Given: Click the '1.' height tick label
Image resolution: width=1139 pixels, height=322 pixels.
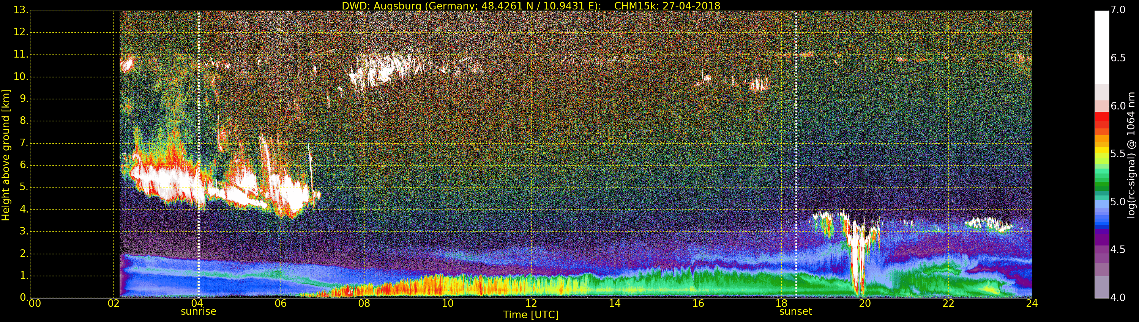Looking at the screenshot, I should pos(24,275).
